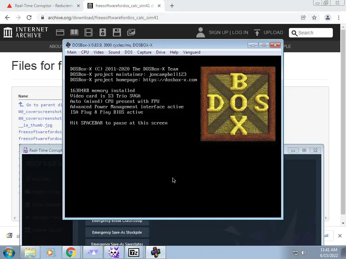The width and height of the screenshot is (346, 259).
Task: Click the user silhouette icon
Action: (x=200, y=32)
